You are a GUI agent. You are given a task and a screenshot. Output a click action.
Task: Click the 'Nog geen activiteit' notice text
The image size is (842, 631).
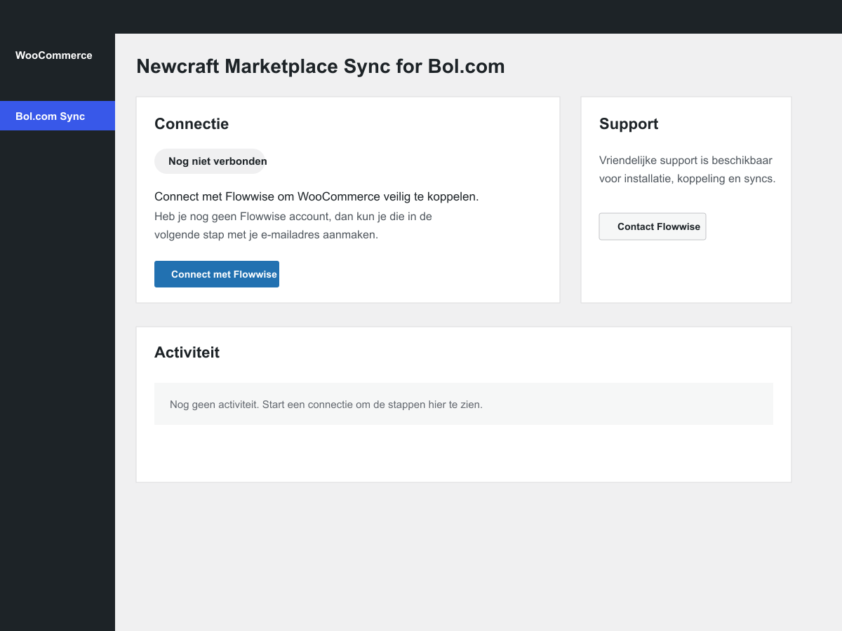326,405
